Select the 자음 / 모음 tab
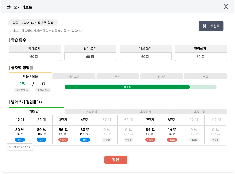Viewport: 235px width, 174px height. coord(30,76)
